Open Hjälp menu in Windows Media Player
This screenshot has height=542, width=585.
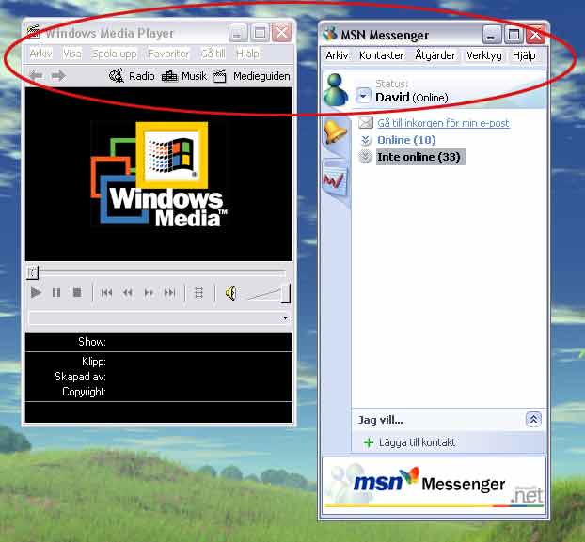pyautogui.click(x=247, y=54)
